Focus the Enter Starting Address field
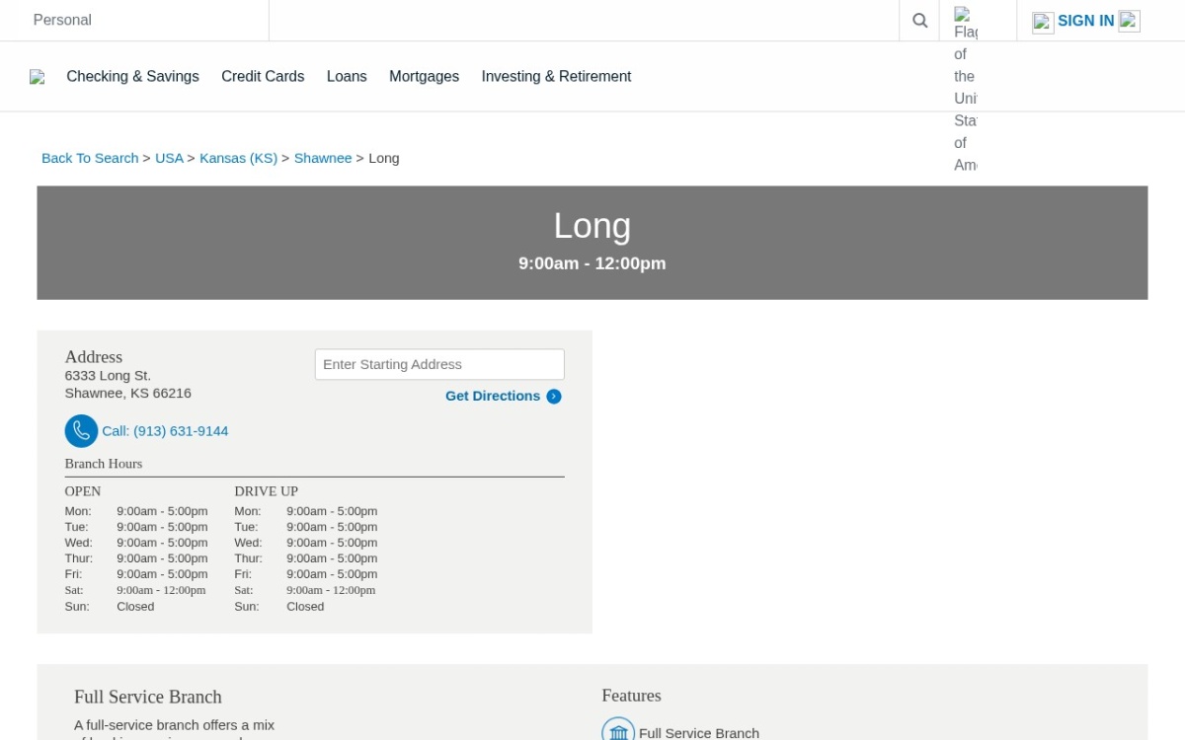 [x=439, y=364]
